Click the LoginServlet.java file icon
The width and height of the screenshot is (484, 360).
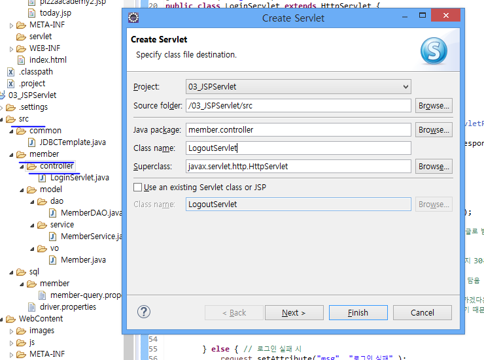coord(43,178)
